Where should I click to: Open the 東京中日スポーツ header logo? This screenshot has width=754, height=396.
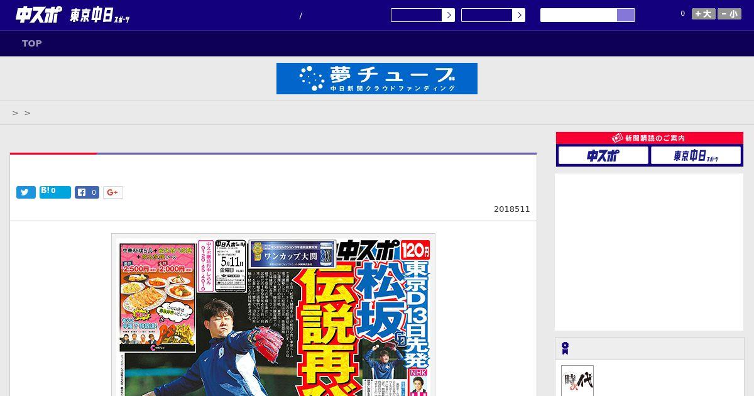[x=99, y=16]
